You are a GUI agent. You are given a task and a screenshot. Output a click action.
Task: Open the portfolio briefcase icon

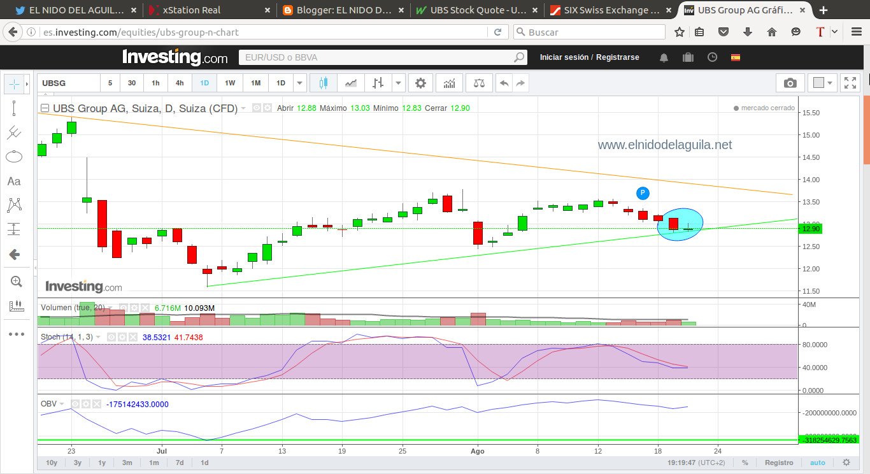click(688, 57)
